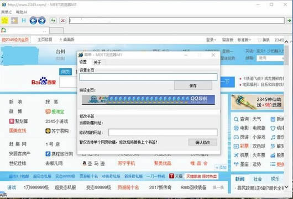The width and height of the screenshot is (293, 199).
Task: Click the 携程旅行网 icon link
Action: 59,154
